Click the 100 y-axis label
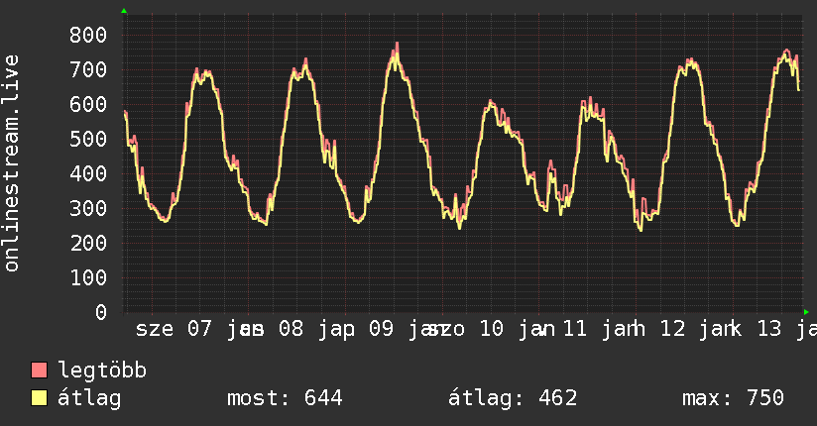 point(88,277)
